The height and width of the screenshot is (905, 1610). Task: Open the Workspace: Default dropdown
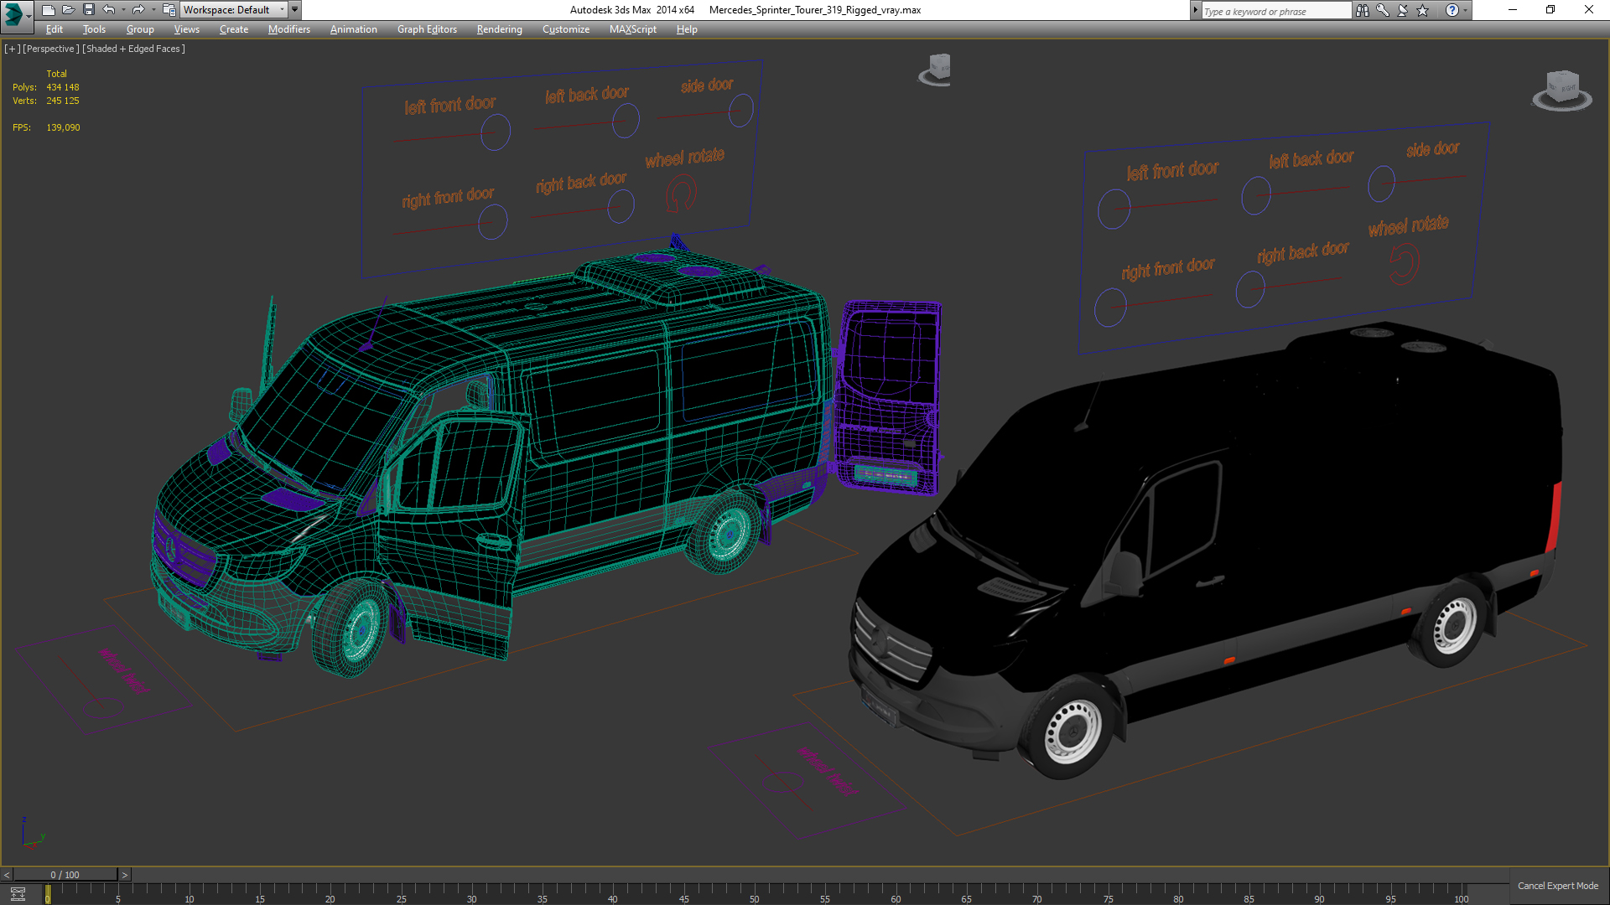pyautogui.click(x=234, y=10)
